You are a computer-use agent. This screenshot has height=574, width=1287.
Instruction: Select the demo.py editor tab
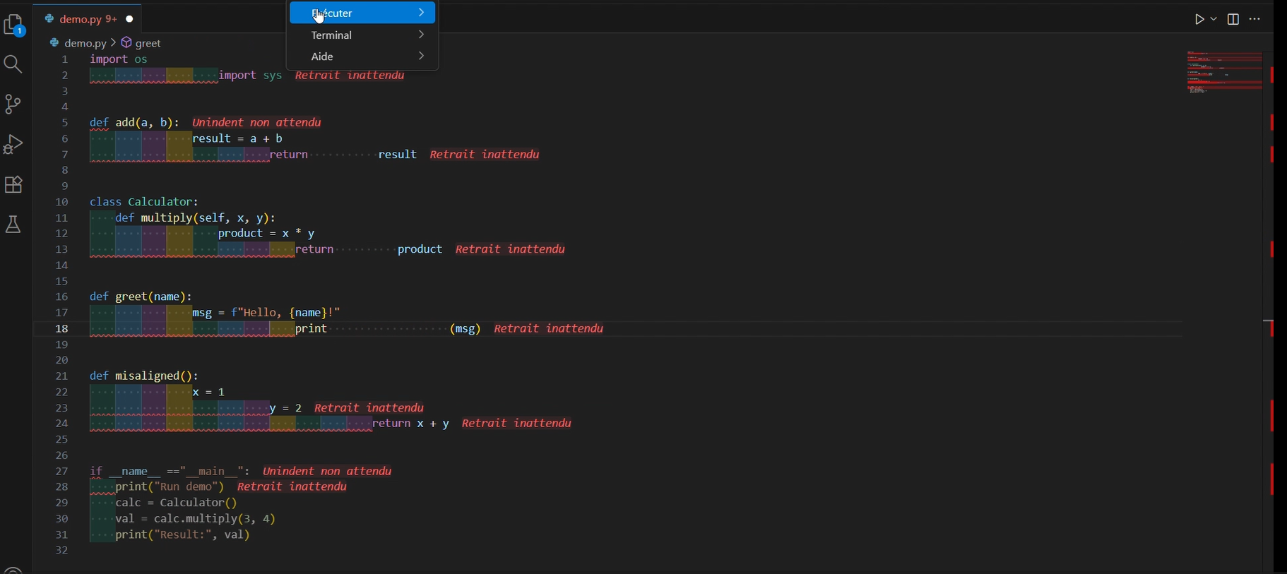pos(88,19)
